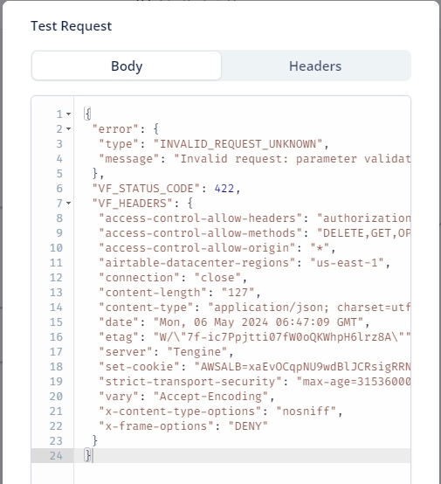The width and height of the screenshot is (441, 484).
Task: Click the Test Request dialog title
Action: [x=72, y=26]
